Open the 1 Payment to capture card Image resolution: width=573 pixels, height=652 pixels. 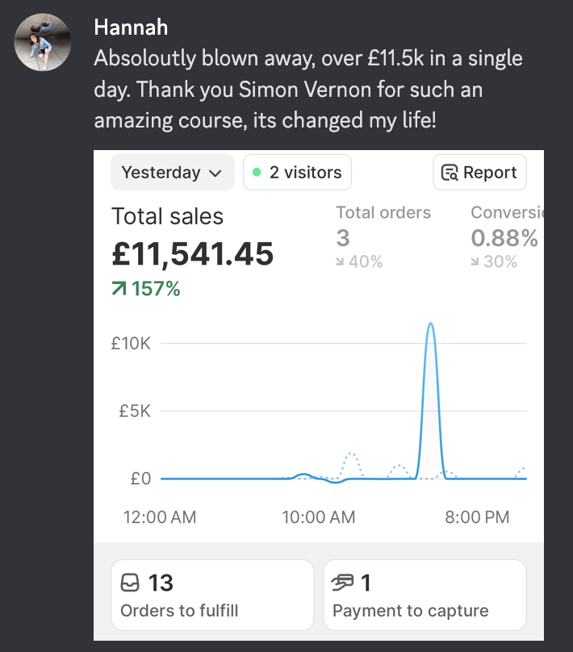tap(425, 595)
